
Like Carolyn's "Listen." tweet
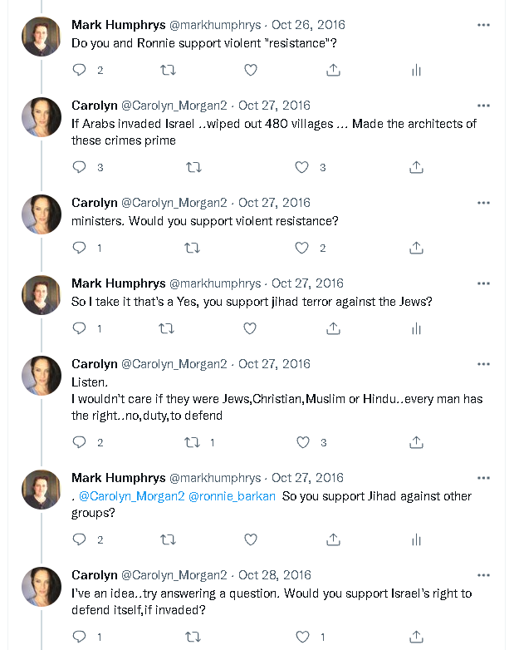pos(302,442)
